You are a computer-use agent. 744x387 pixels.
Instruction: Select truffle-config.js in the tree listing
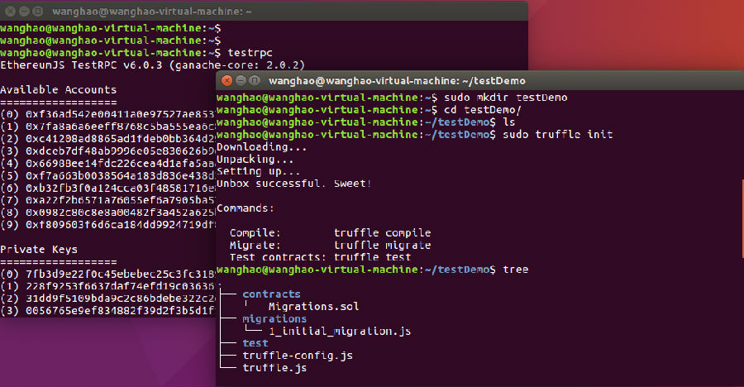pos(298,356)
